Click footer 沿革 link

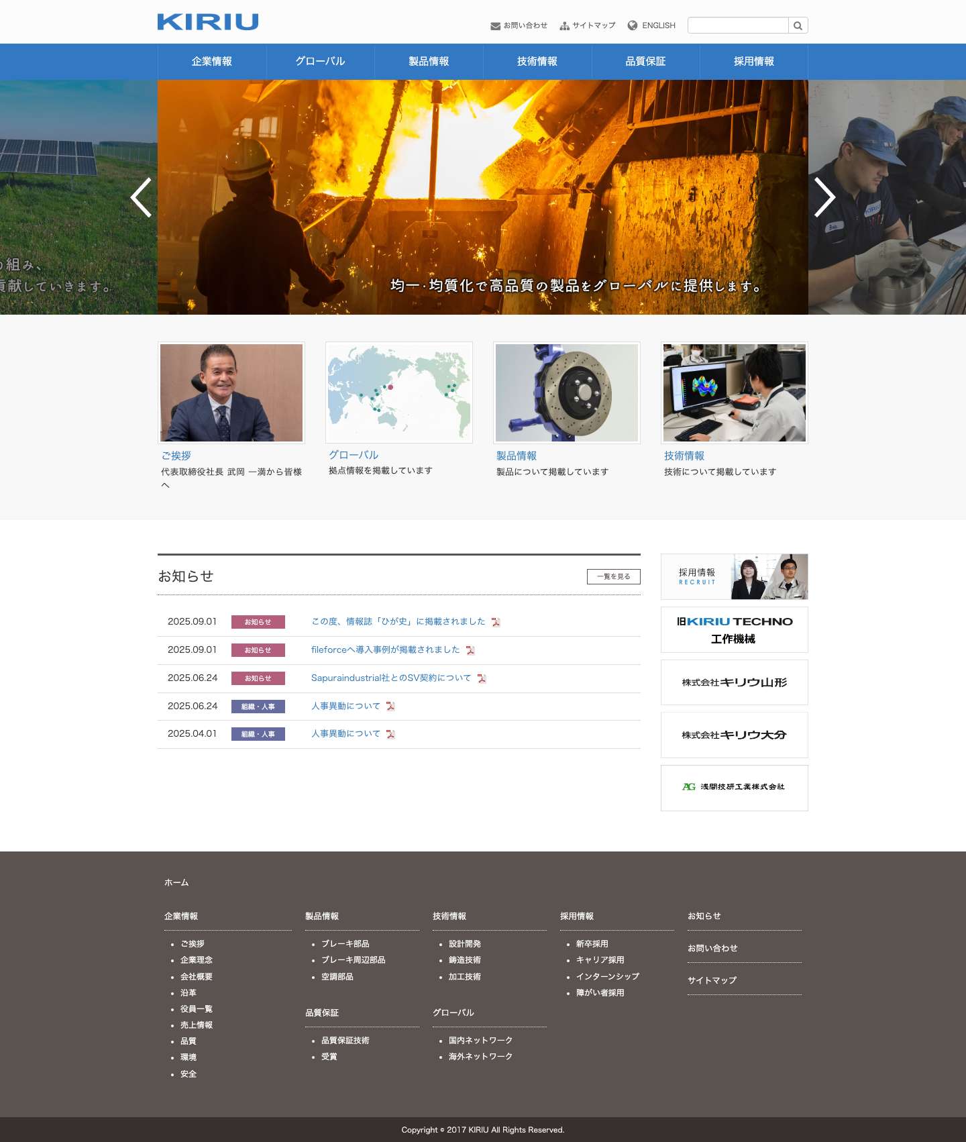pyautogui.click(x=189, y=993)
